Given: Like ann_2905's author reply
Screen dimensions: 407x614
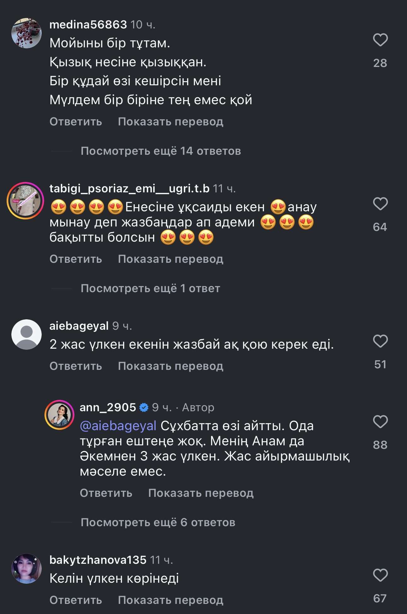Looking at the screenshot, I should pyautogui.click(x=380, y=422).
